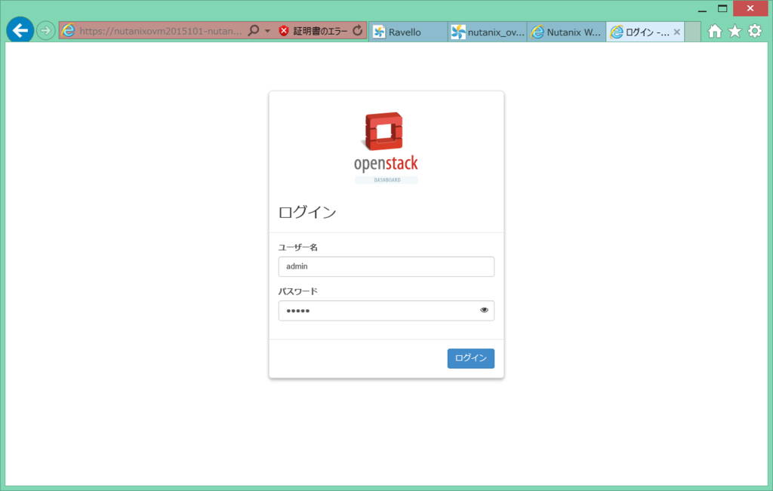Minimize the browser window
The height and width of the screenshot is (491, 773).
click(703, 9)
